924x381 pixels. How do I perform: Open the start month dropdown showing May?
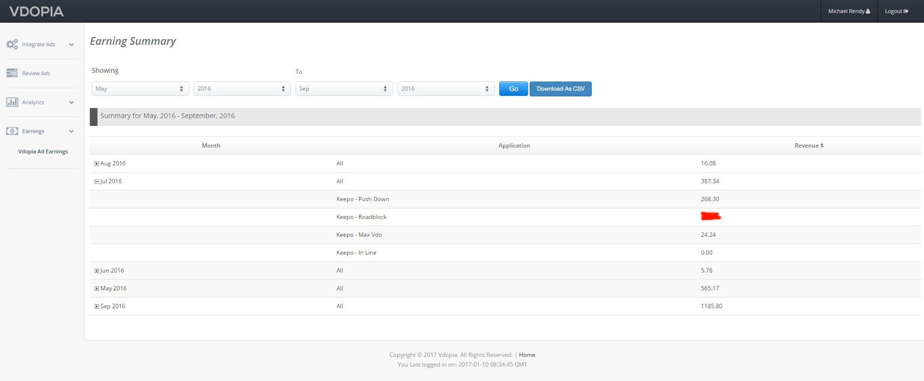pyautogui.click(x=140, y=89)
